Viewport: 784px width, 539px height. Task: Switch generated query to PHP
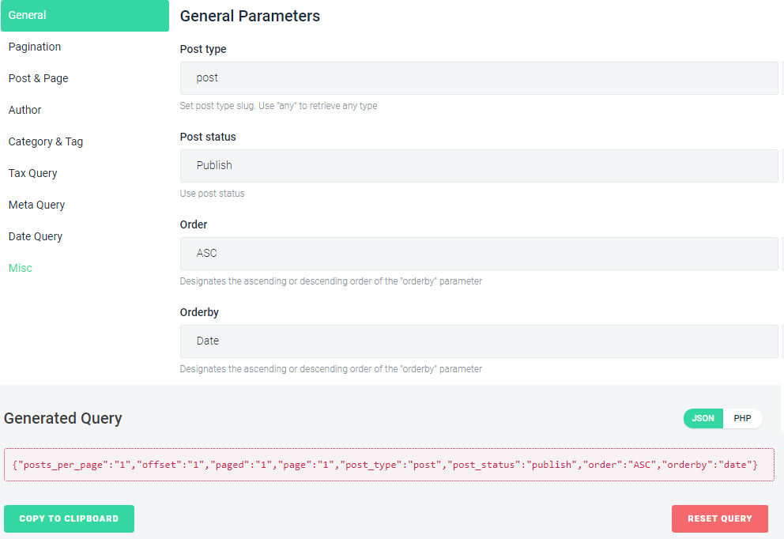tap(742, 419)
